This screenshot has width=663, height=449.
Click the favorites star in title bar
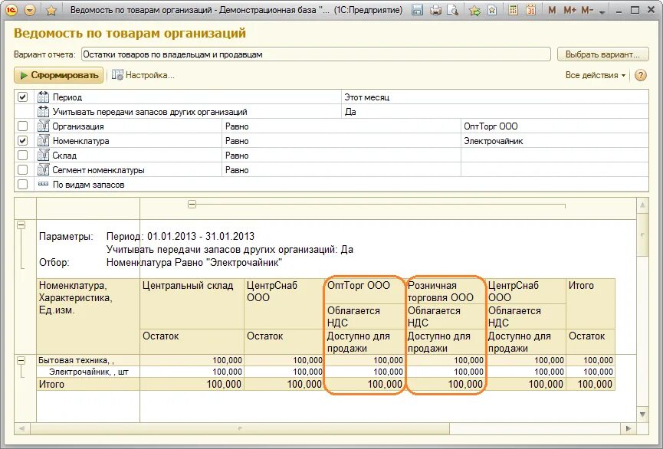[51, 10]
